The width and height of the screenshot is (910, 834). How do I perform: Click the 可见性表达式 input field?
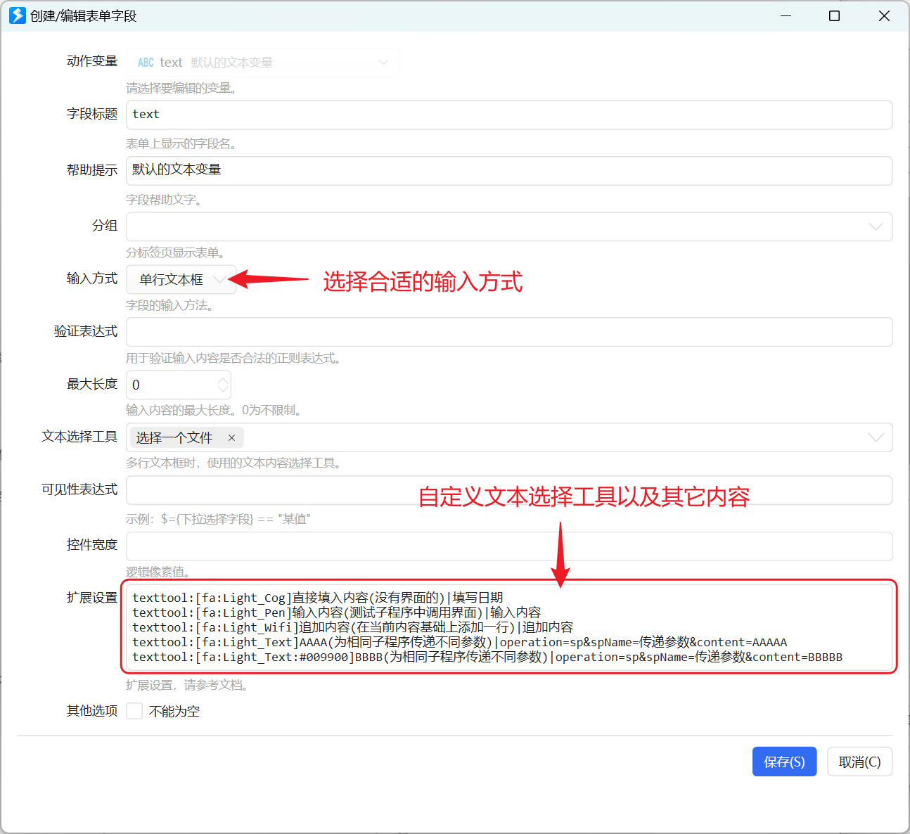[509, 490]
